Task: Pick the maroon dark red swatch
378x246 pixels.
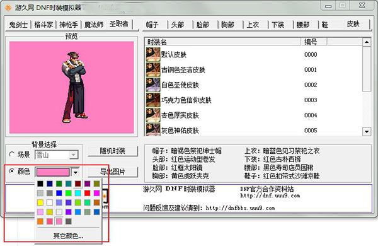Action: pyautogui.click(x=78, y=184)
